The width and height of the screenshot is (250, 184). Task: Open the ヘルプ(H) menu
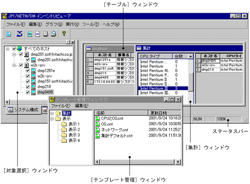pyautogui.click(x=111, y=24)
